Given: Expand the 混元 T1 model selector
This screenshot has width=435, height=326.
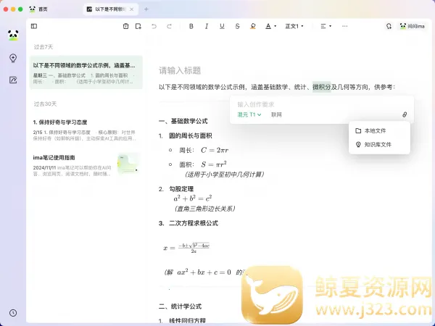Looking at the screenshot, I should 249,114.
